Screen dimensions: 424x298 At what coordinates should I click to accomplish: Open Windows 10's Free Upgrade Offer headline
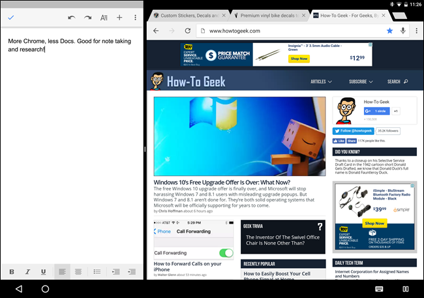222,183
